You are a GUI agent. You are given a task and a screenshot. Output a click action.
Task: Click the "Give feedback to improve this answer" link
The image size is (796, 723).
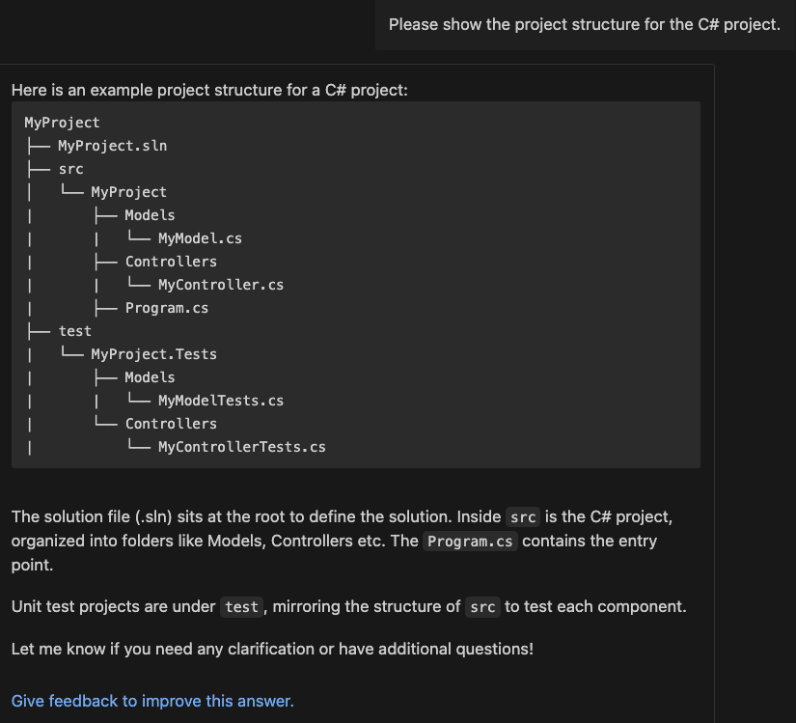point(152,701)
